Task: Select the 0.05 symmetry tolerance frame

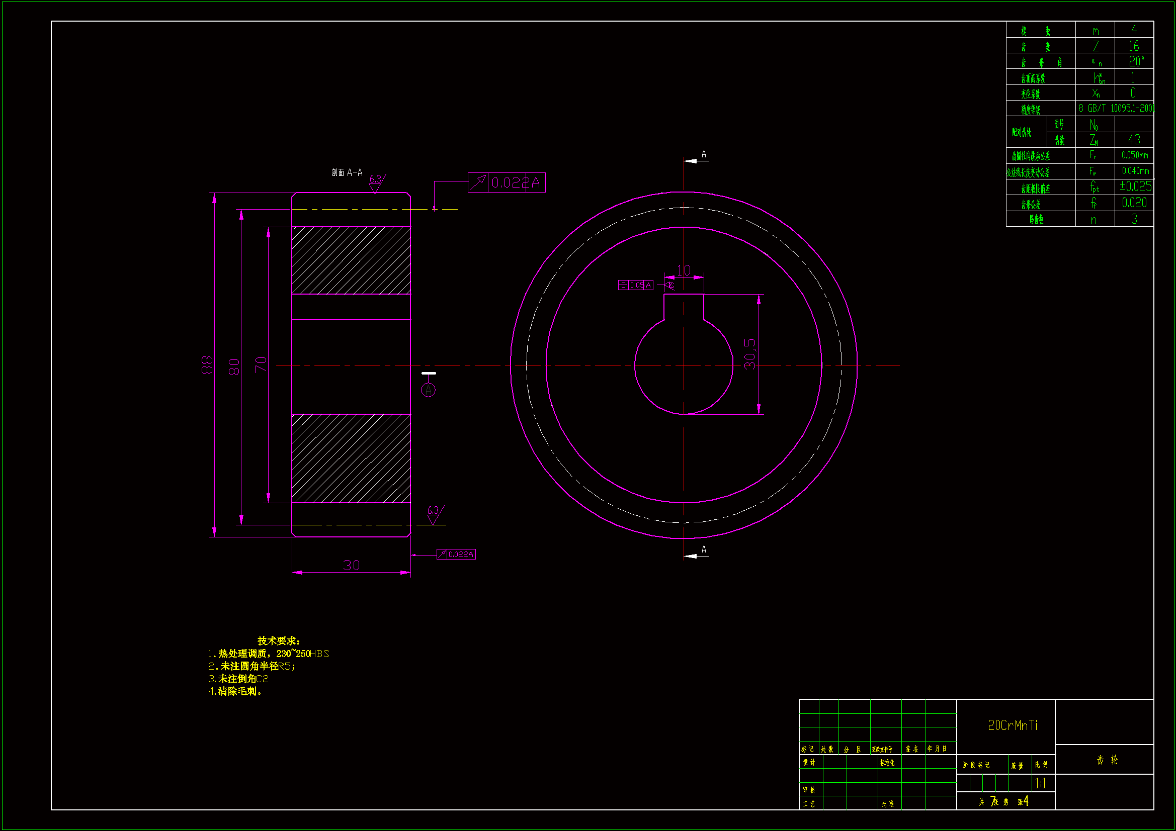Action: tap(636, 285)
